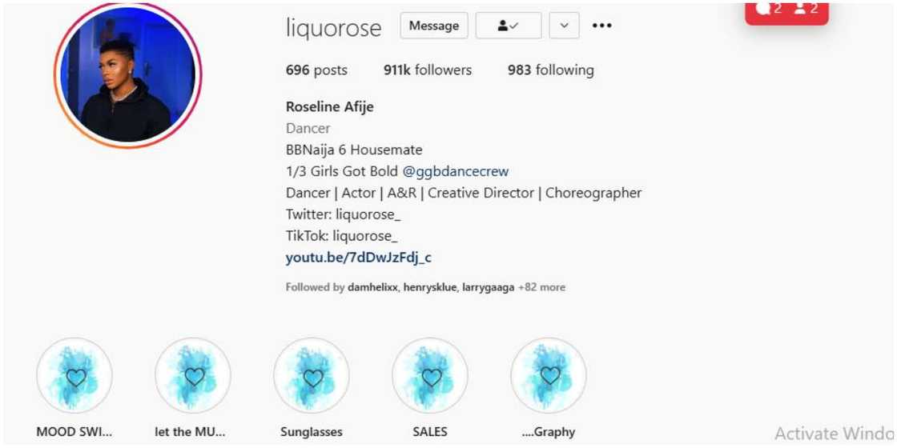Open the let the MU... highlight

coord(193,375)
